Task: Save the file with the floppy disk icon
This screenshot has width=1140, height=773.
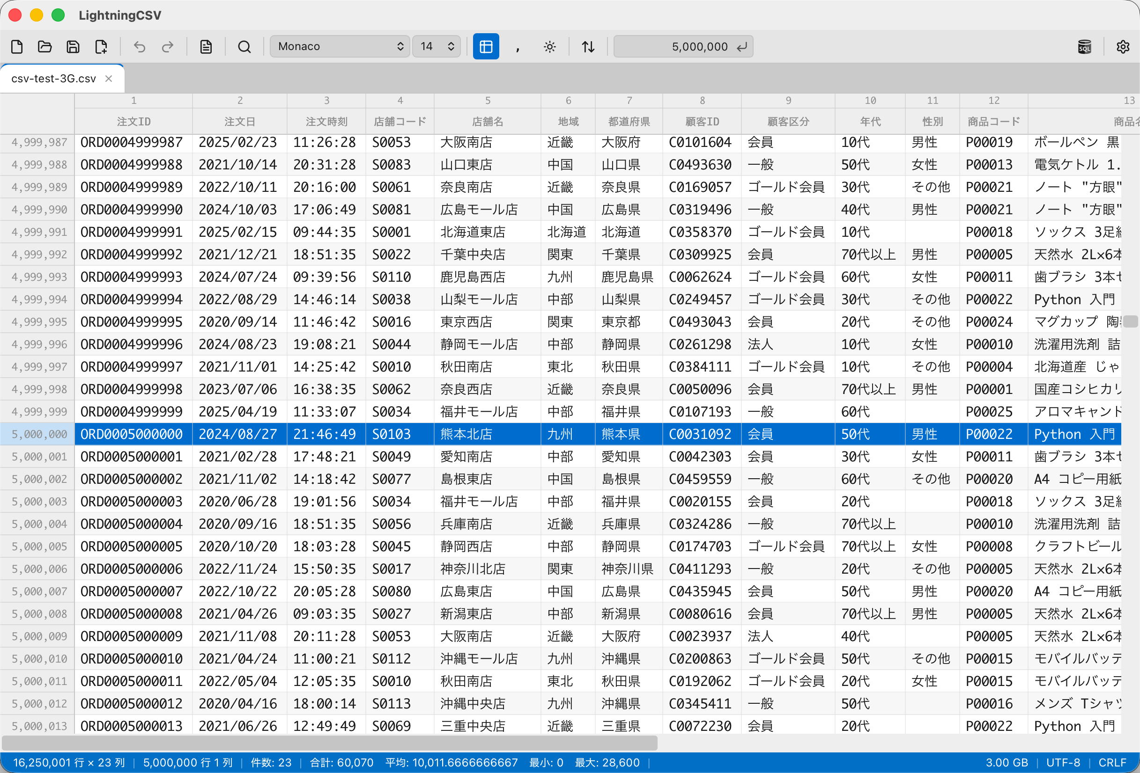Action: pyautogui.click(x=73, y=47)
